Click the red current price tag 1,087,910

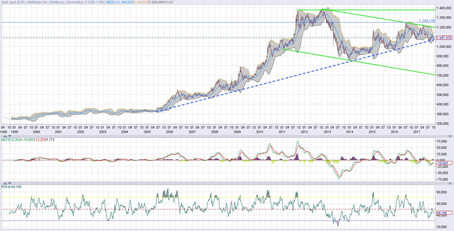click(x=443, y=38)
